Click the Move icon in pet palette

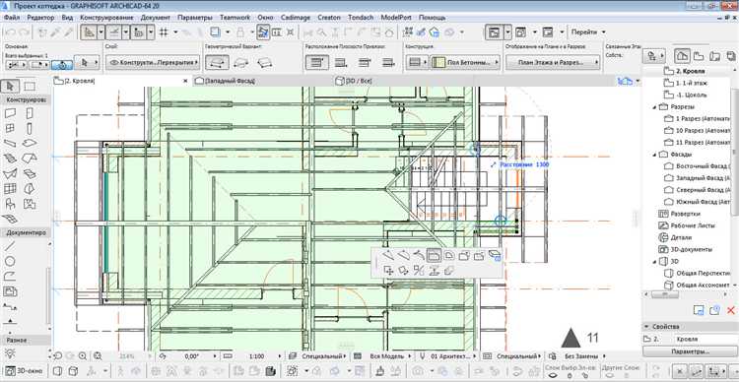pyautogui.click(x=388, y=271)
